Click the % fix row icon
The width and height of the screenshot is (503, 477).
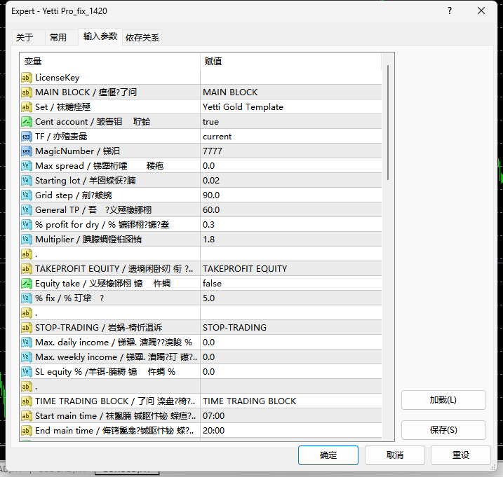pos(27,298)
